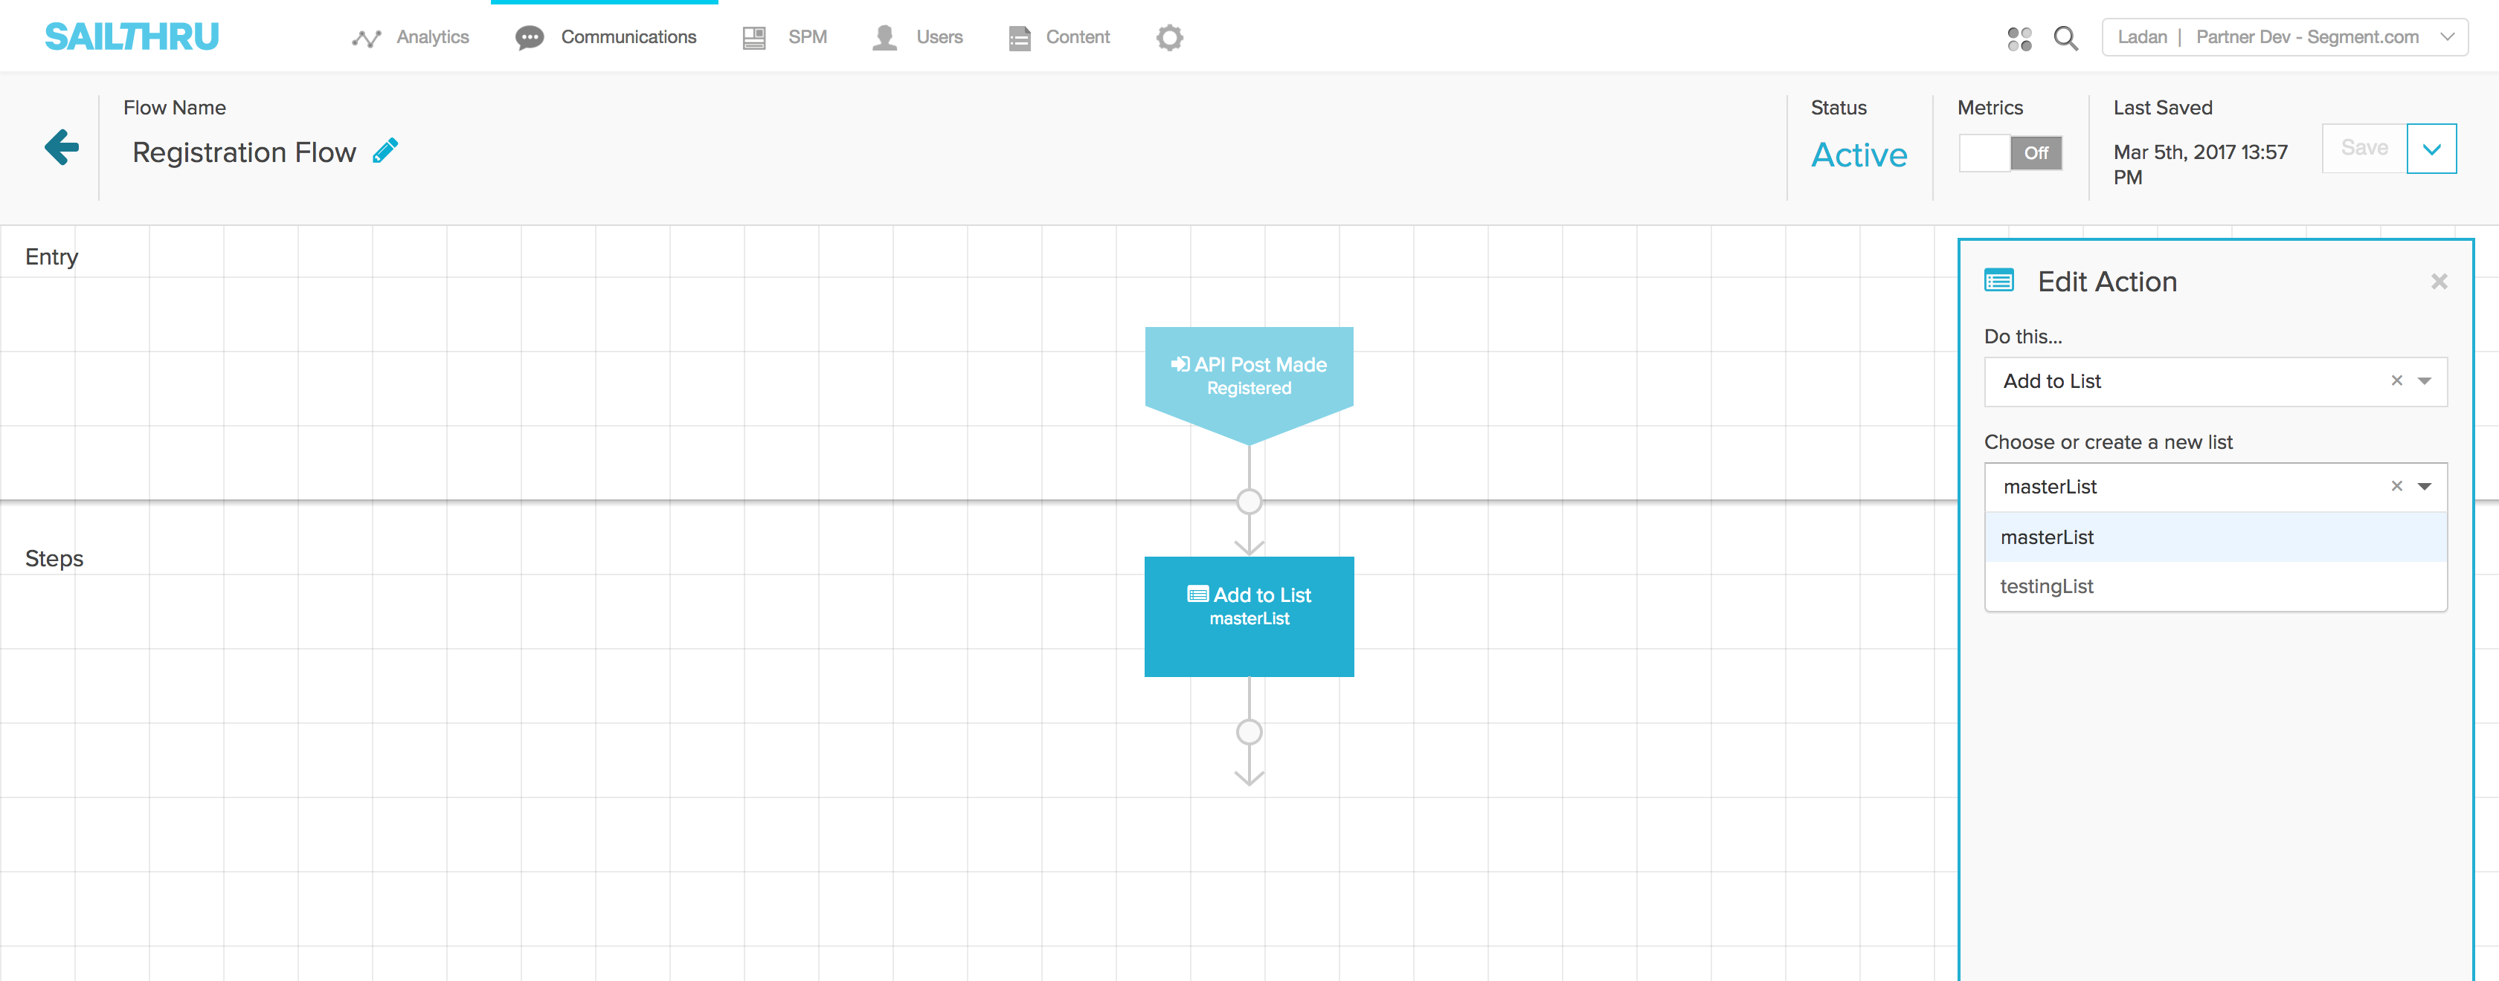Toggle the Metrics switch currently Off
The width and height of the screenshot is (2499, 981).
click(2010, 152)
